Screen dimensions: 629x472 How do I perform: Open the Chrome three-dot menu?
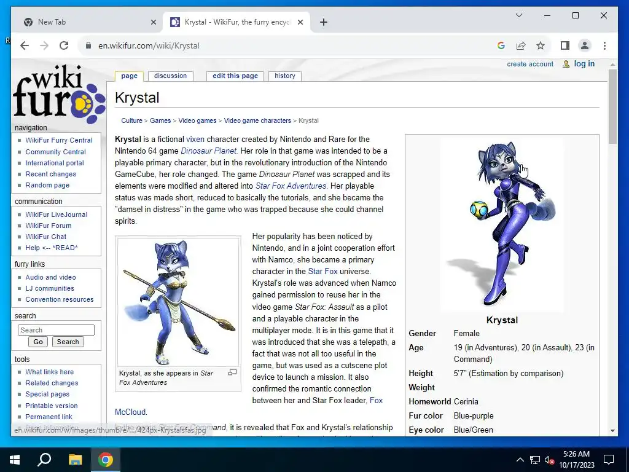point(604,45)
